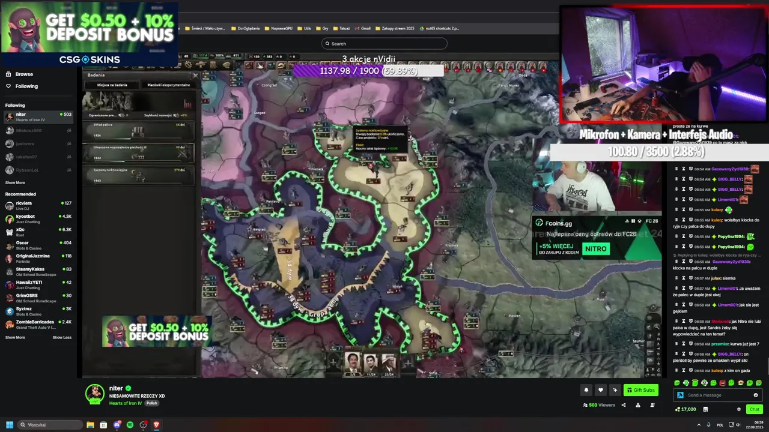Click the heart follow icon
This screenshot has width=769, height=432.
coord(600,390)
